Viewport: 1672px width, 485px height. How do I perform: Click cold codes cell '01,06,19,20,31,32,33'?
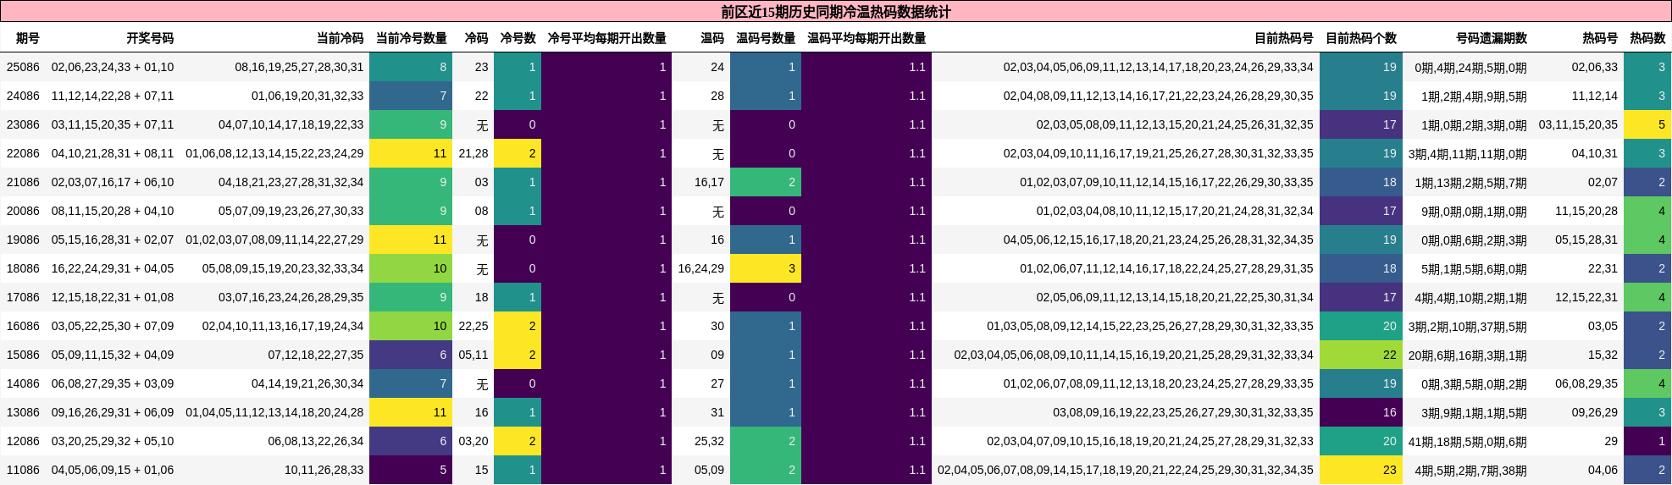pyautogui.click(x=307, y=96)
